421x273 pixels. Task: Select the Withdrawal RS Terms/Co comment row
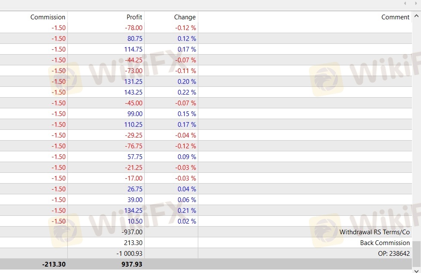(374, 232)
